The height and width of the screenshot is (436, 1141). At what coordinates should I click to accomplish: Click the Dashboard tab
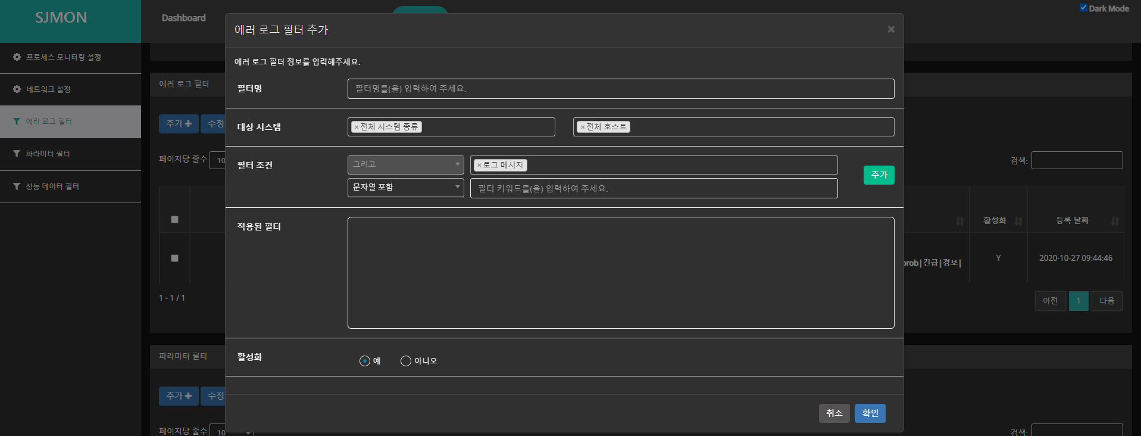pos(183,18)
